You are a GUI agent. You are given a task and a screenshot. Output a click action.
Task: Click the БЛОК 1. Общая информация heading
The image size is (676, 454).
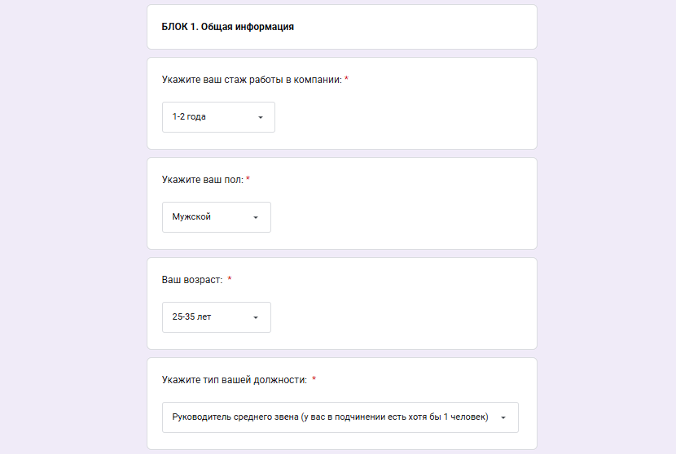pyautogui.click(x=228, y=27)
